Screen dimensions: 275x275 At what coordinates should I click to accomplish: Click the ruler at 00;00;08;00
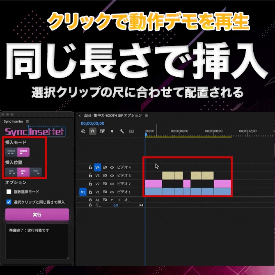[214, 131]
